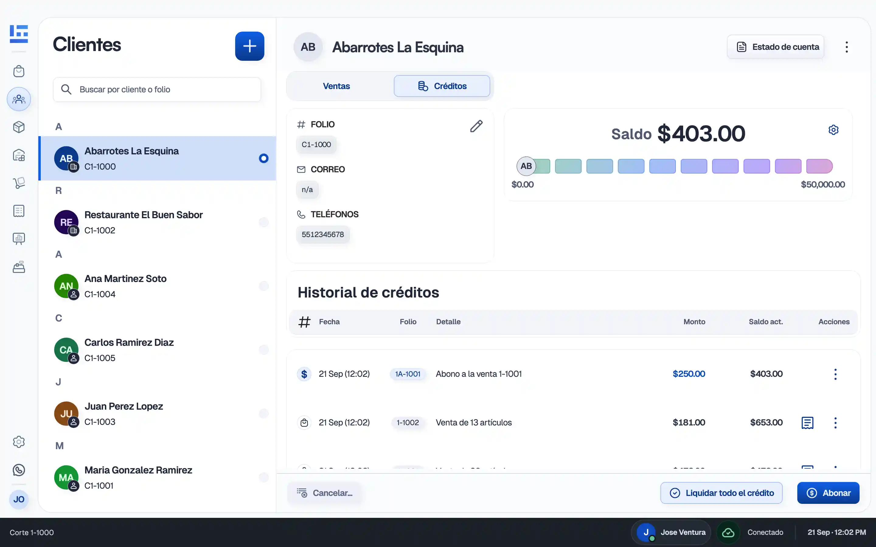Open the sales bag icon in sidebar

pos(19,71)
